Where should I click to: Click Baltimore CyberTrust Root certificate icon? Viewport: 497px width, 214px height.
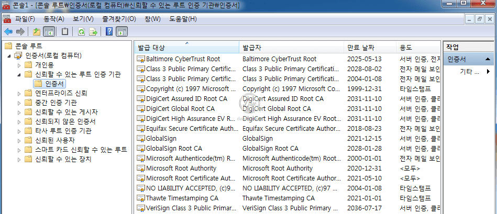pyautogui.click(x=141, y=59)
